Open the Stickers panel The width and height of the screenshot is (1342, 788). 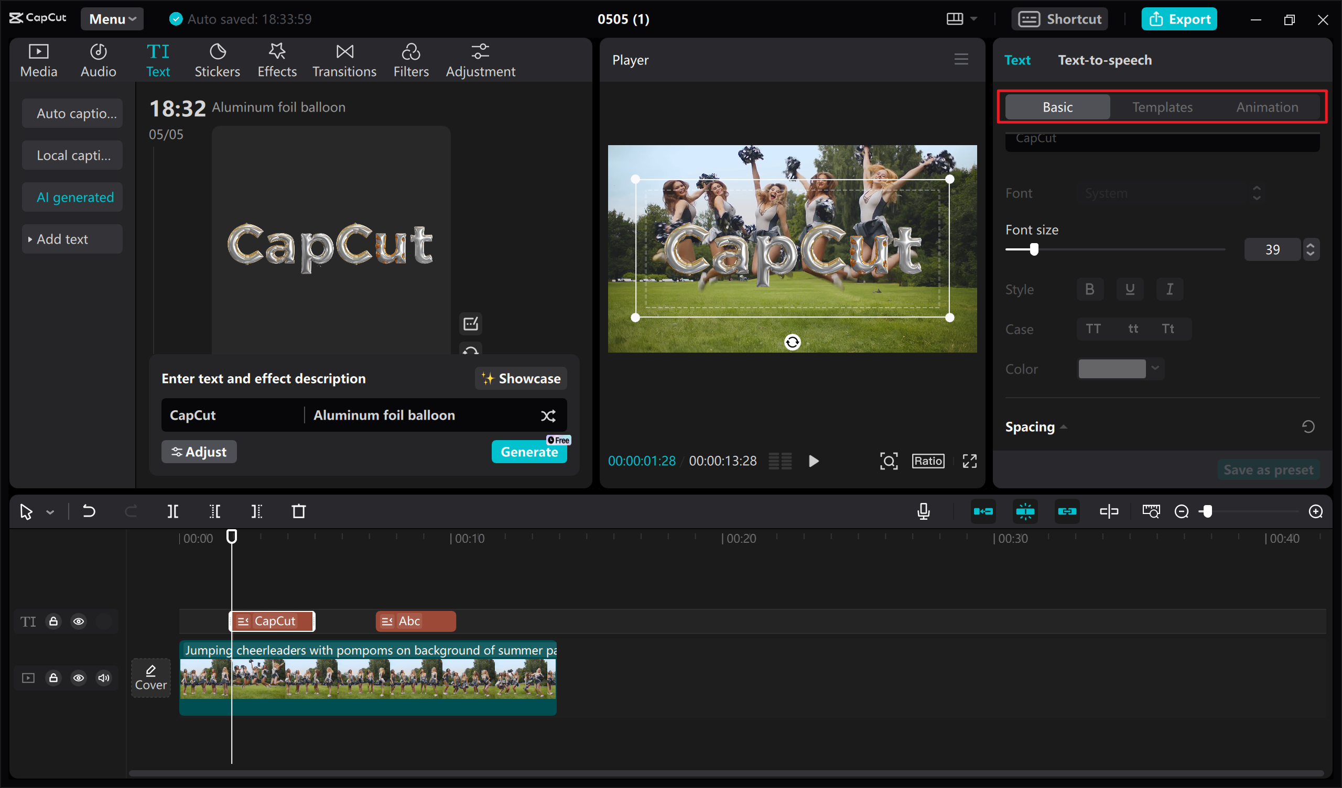217,60
